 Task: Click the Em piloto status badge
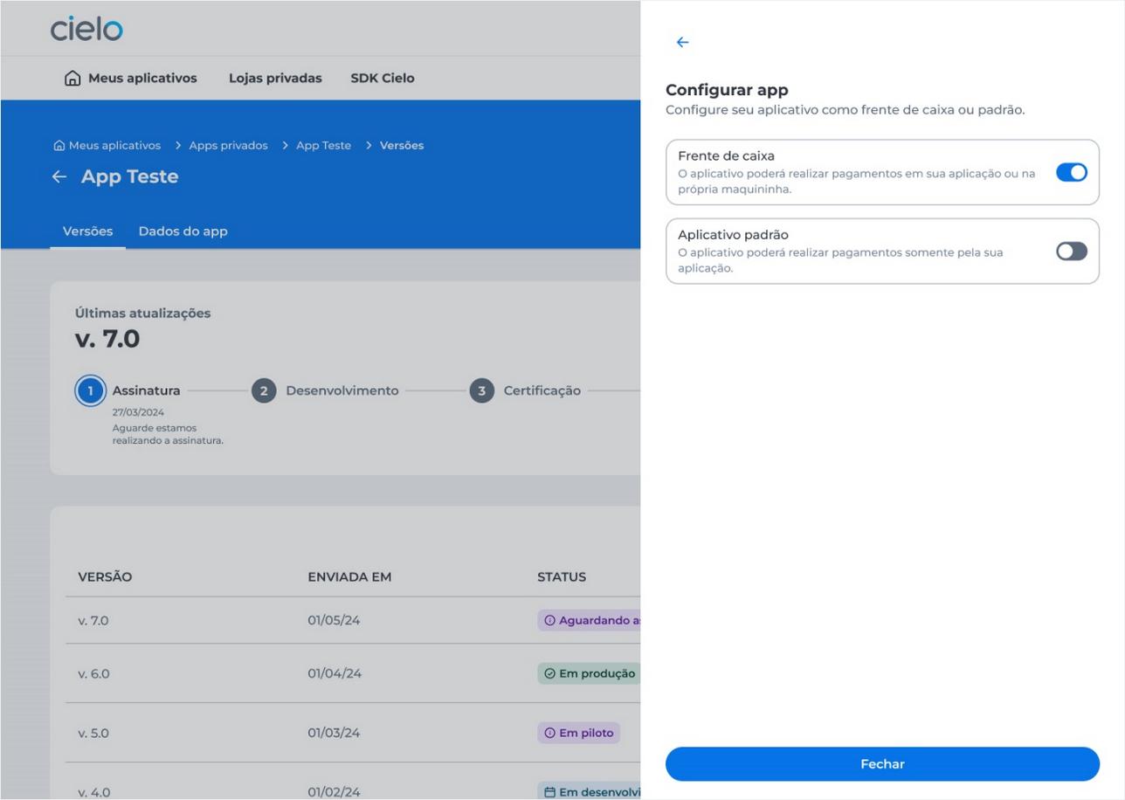[x=578, y=733]
